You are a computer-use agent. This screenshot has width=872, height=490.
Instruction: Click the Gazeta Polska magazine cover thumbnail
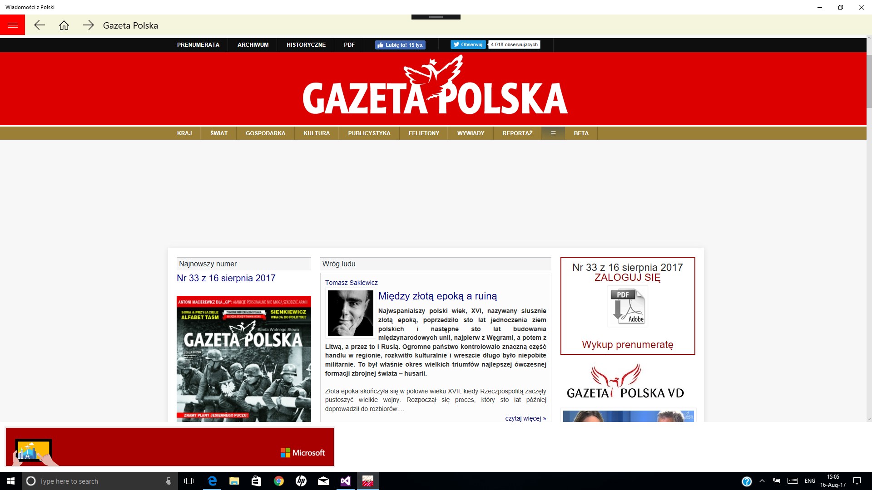tap(243, 358)
